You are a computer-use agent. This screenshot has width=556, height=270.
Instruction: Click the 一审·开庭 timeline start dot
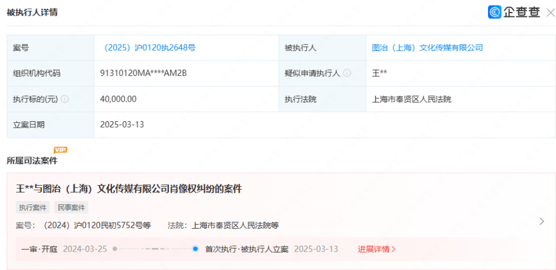115,249
